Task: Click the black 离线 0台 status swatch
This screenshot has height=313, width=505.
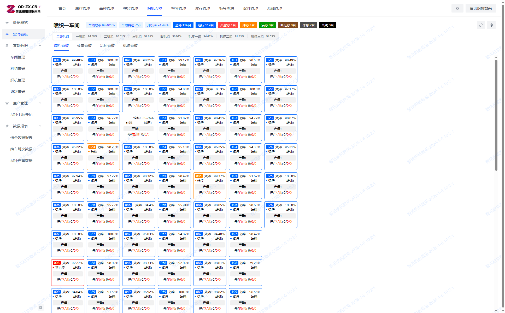Action: [x=327, y=25]
